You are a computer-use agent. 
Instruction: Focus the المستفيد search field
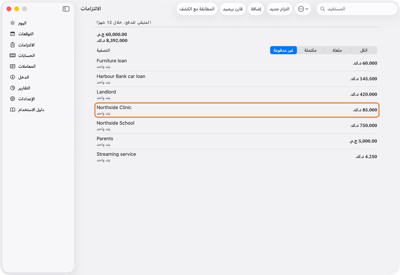tap(357, 9)
